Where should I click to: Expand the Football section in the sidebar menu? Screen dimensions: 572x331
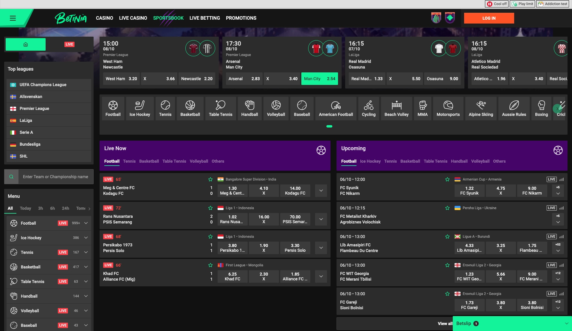86,223
